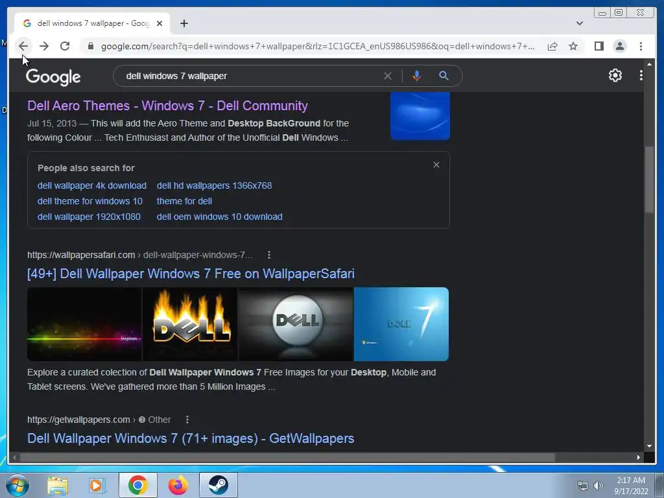Screen dimensions: 664x498
Task: Open the Chrome profile avatar menu
Action: pos(619,46)
